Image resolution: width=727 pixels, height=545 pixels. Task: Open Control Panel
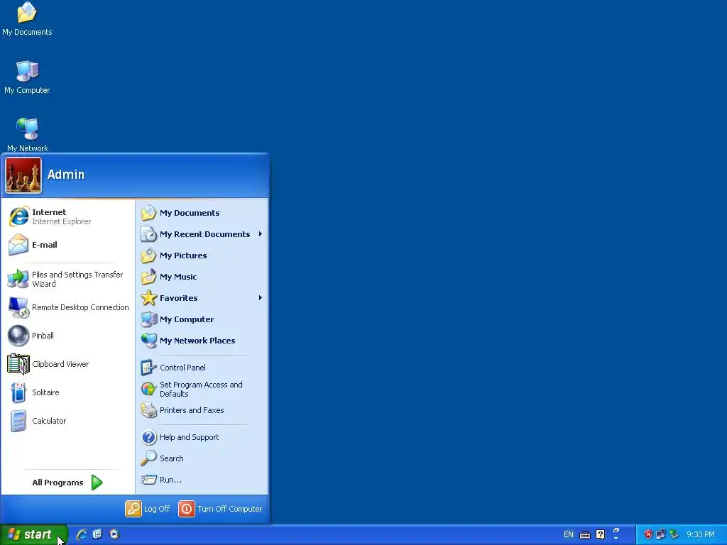(202, 368)
